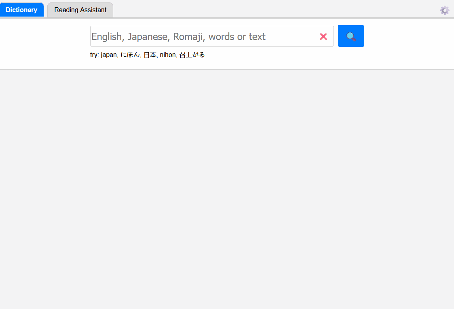
Task: Switch to the Dictionary tab
Action: coord(22,10)
